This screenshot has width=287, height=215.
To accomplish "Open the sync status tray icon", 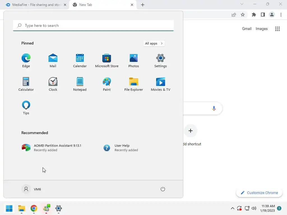I will coord(239,208).
